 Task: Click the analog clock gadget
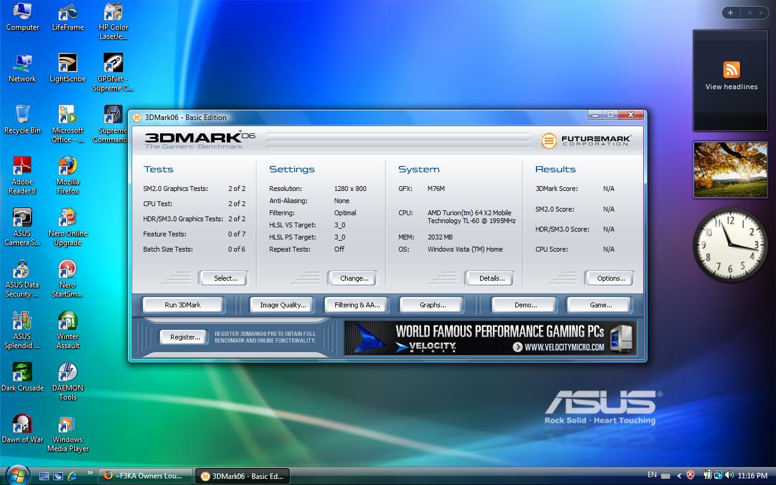click(x=730, y=244)
